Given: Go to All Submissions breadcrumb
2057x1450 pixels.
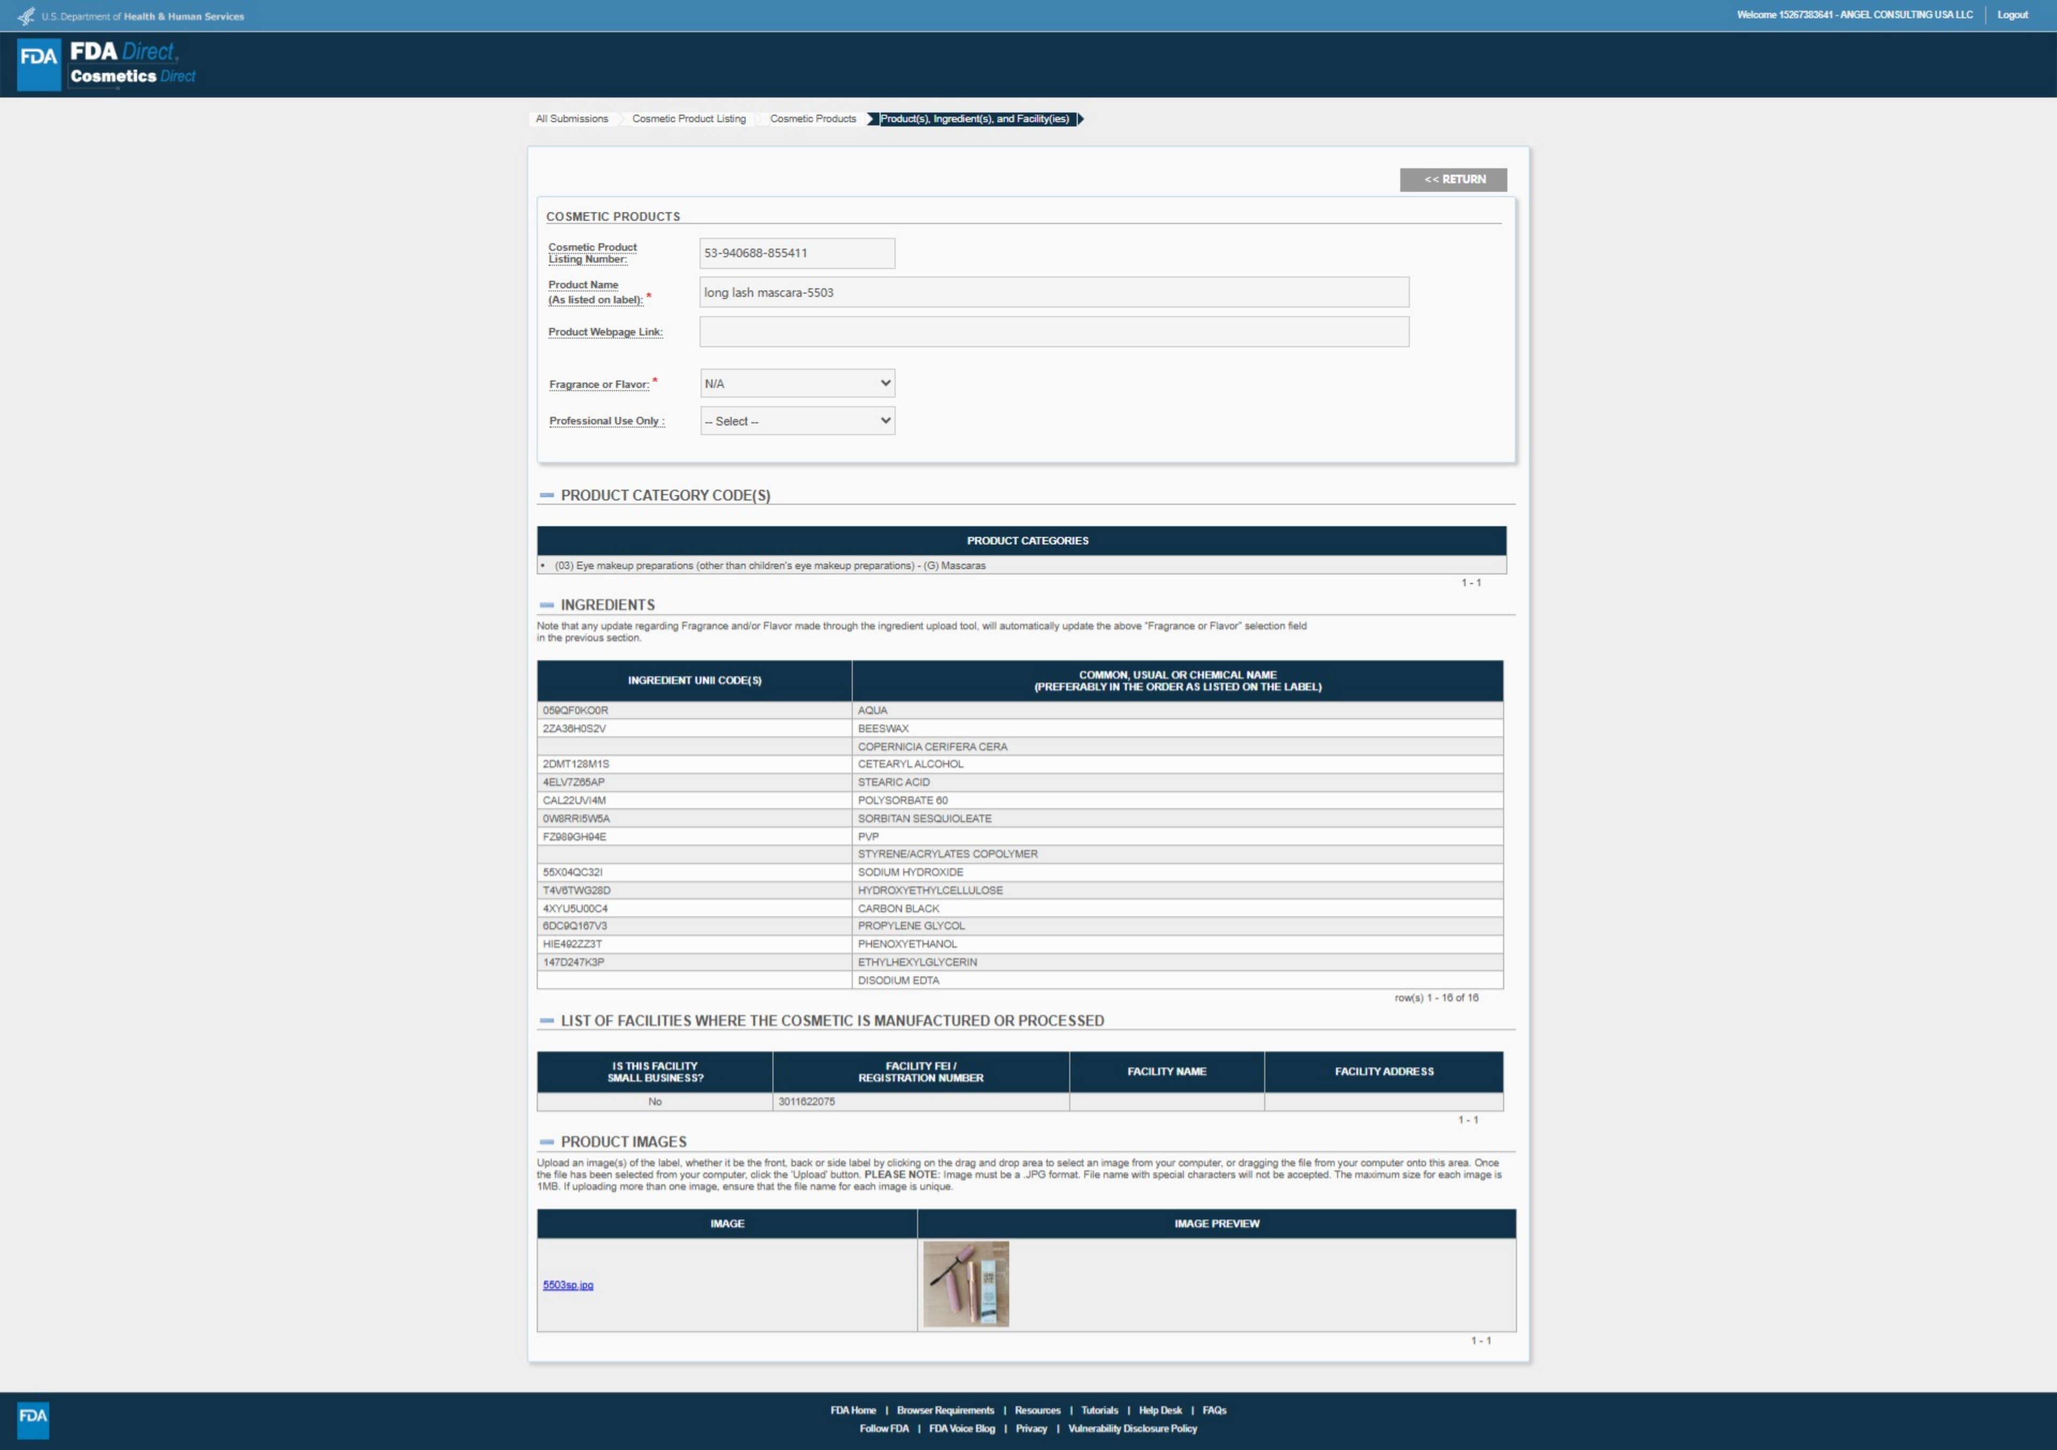Looking at the screenshot, I should (x=572, y=118).
